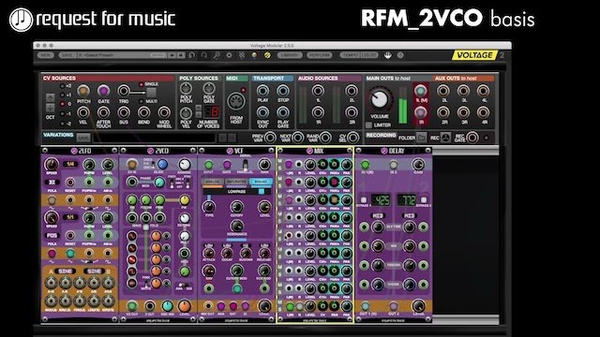
Task: Select VCF SATURATED filter tab
Action: (x=236, y=182)
